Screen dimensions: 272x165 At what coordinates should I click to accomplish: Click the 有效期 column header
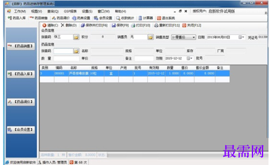tap(156, 68)
